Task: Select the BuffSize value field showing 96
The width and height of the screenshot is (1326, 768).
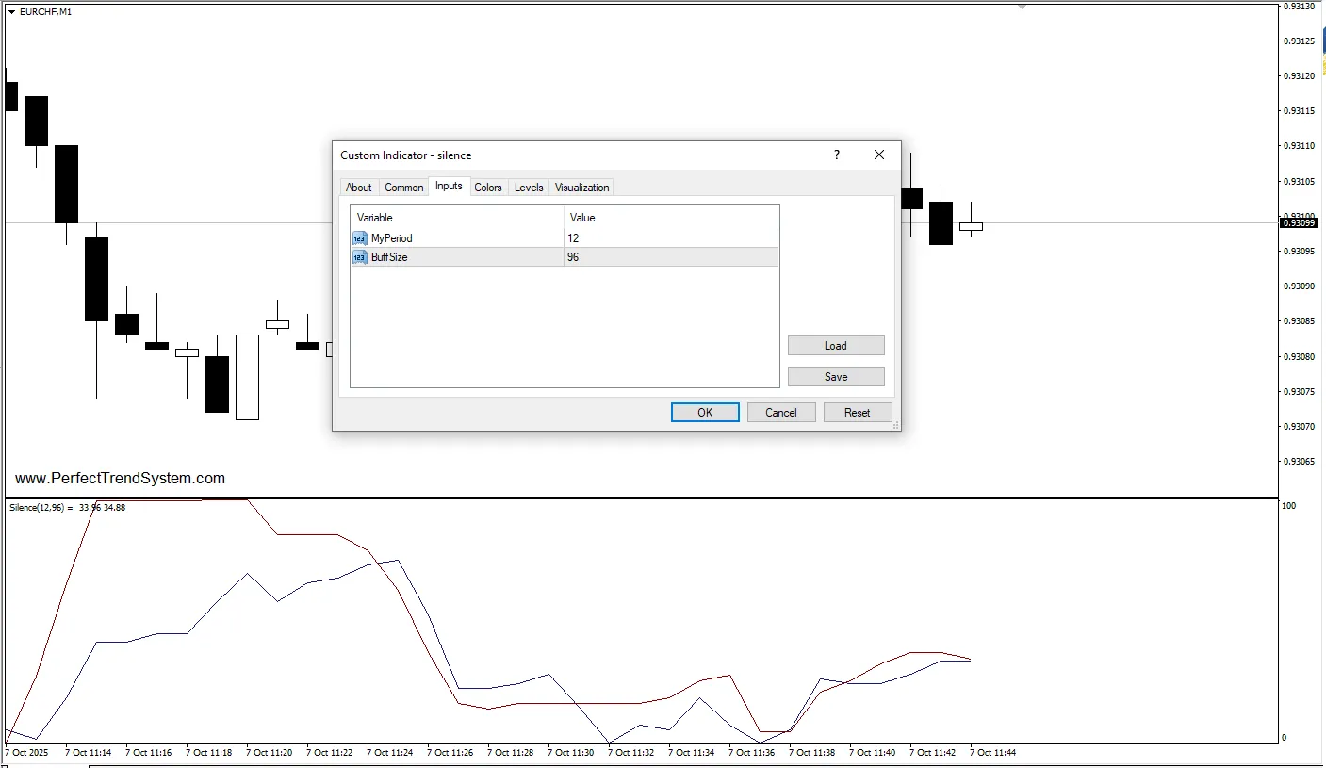Action: (x=669, y=257)
